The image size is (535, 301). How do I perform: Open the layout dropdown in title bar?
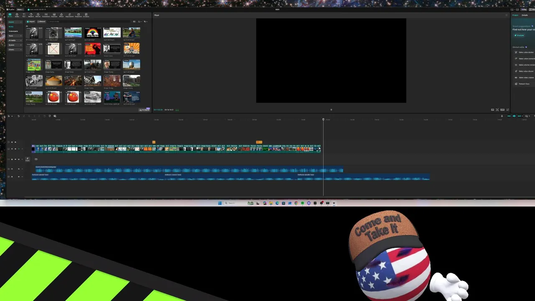[x=514, y=10]
